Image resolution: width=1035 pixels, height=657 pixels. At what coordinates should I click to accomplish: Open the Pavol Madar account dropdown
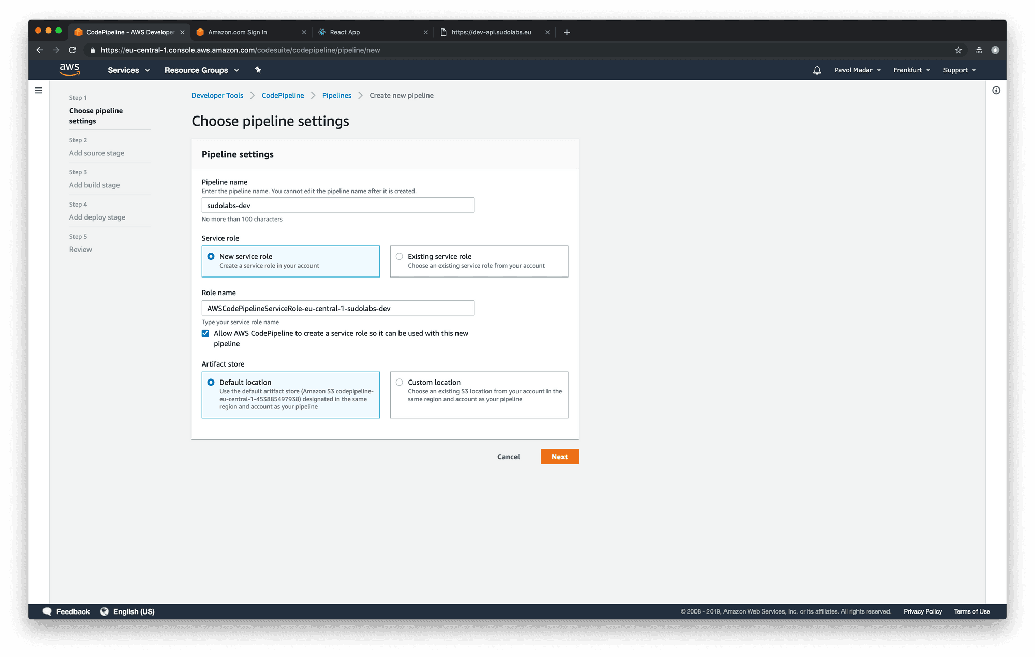pyautogui.click(x=857, y=70)
